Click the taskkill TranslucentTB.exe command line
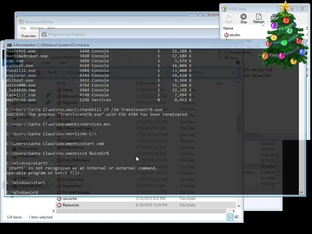The width and height of the screenshot is (312, 234). point(84,109)
